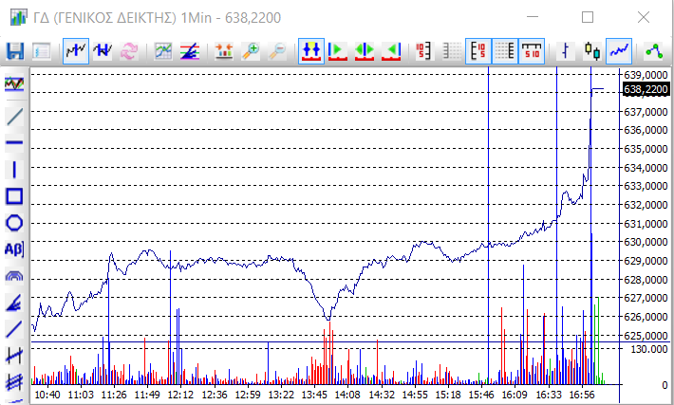Click the bold zigzag chart icon
Screen dimensions: 674x405
point(103,51)
